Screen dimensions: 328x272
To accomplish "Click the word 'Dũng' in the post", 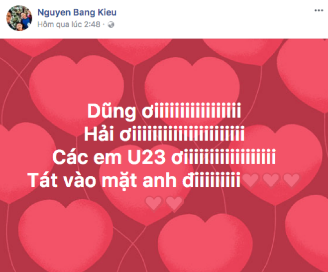I will (x=111, y=112).
